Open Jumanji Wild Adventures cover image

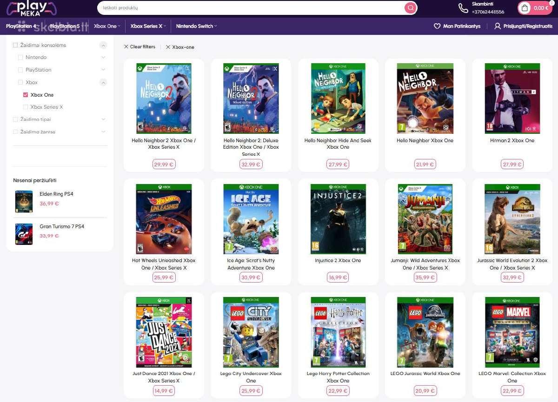pos(425,219)
